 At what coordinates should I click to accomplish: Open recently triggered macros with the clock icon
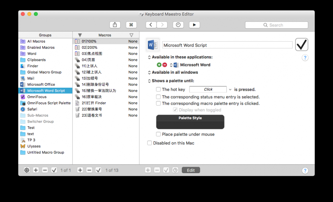click(178, 25)
